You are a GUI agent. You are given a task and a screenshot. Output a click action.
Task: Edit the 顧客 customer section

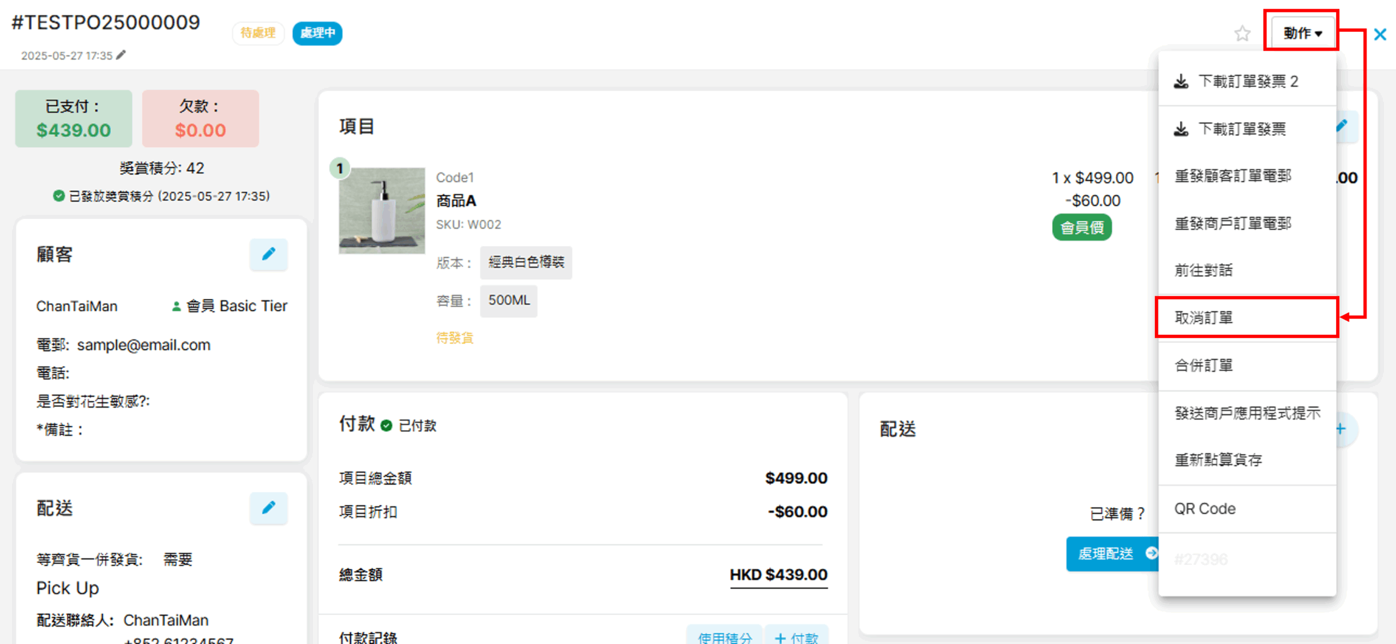point(268,254)
